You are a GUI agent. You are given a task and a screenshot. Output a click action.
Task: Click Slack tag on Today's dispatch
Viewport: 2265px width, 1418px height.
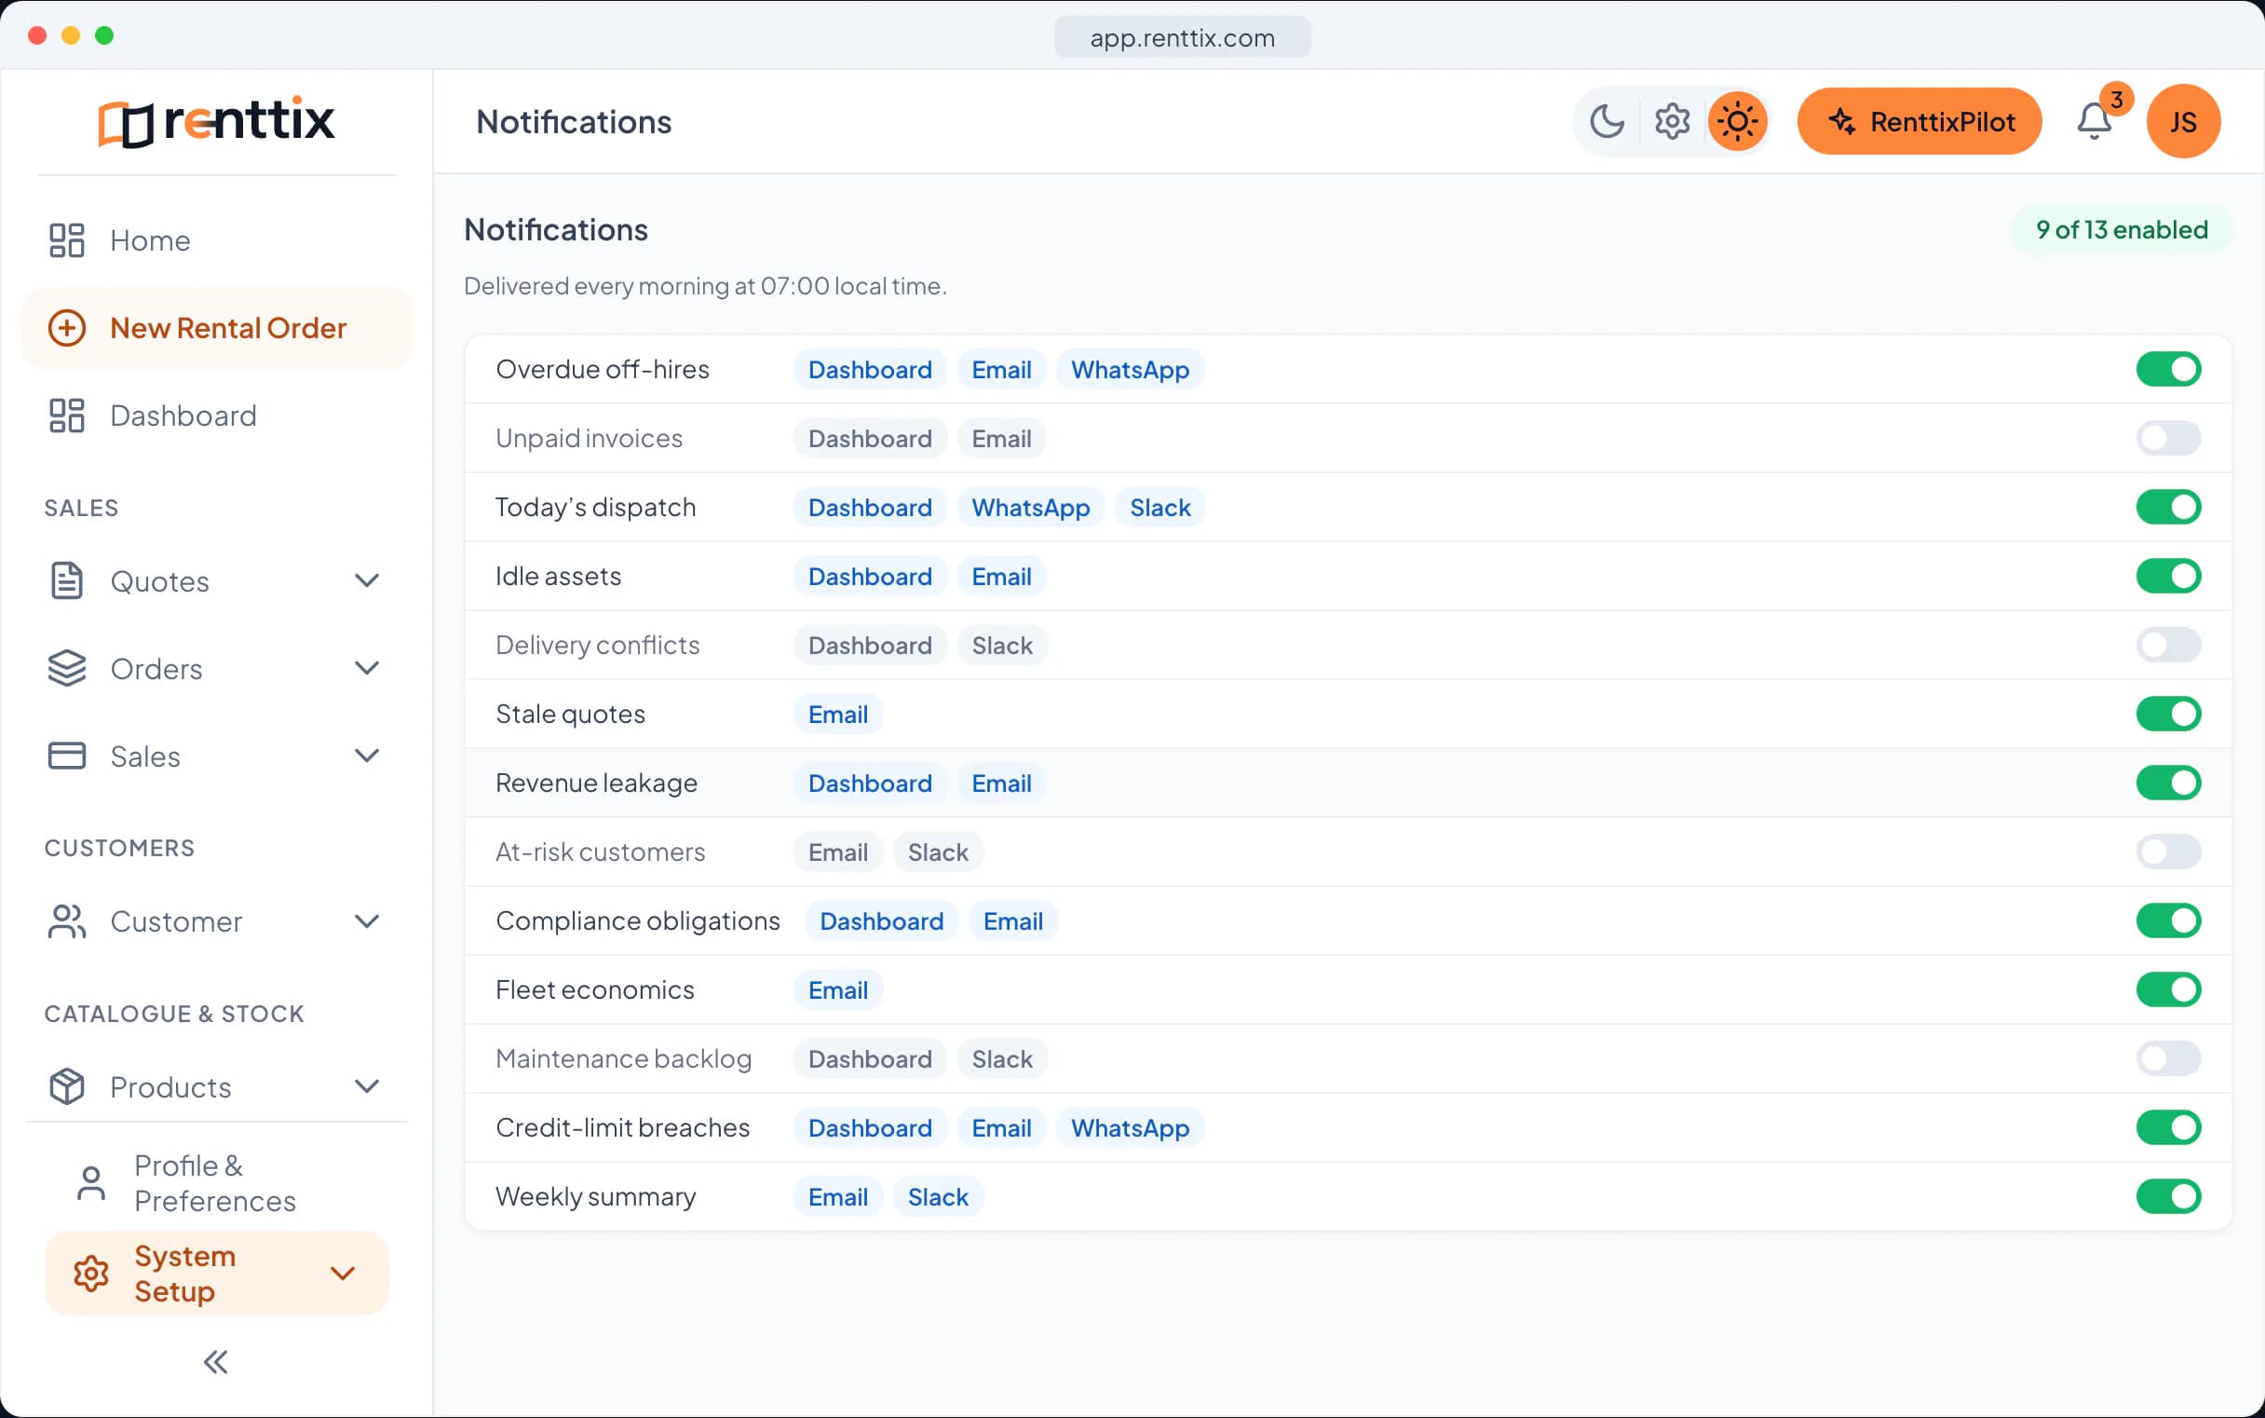(x=1160, y=508)
